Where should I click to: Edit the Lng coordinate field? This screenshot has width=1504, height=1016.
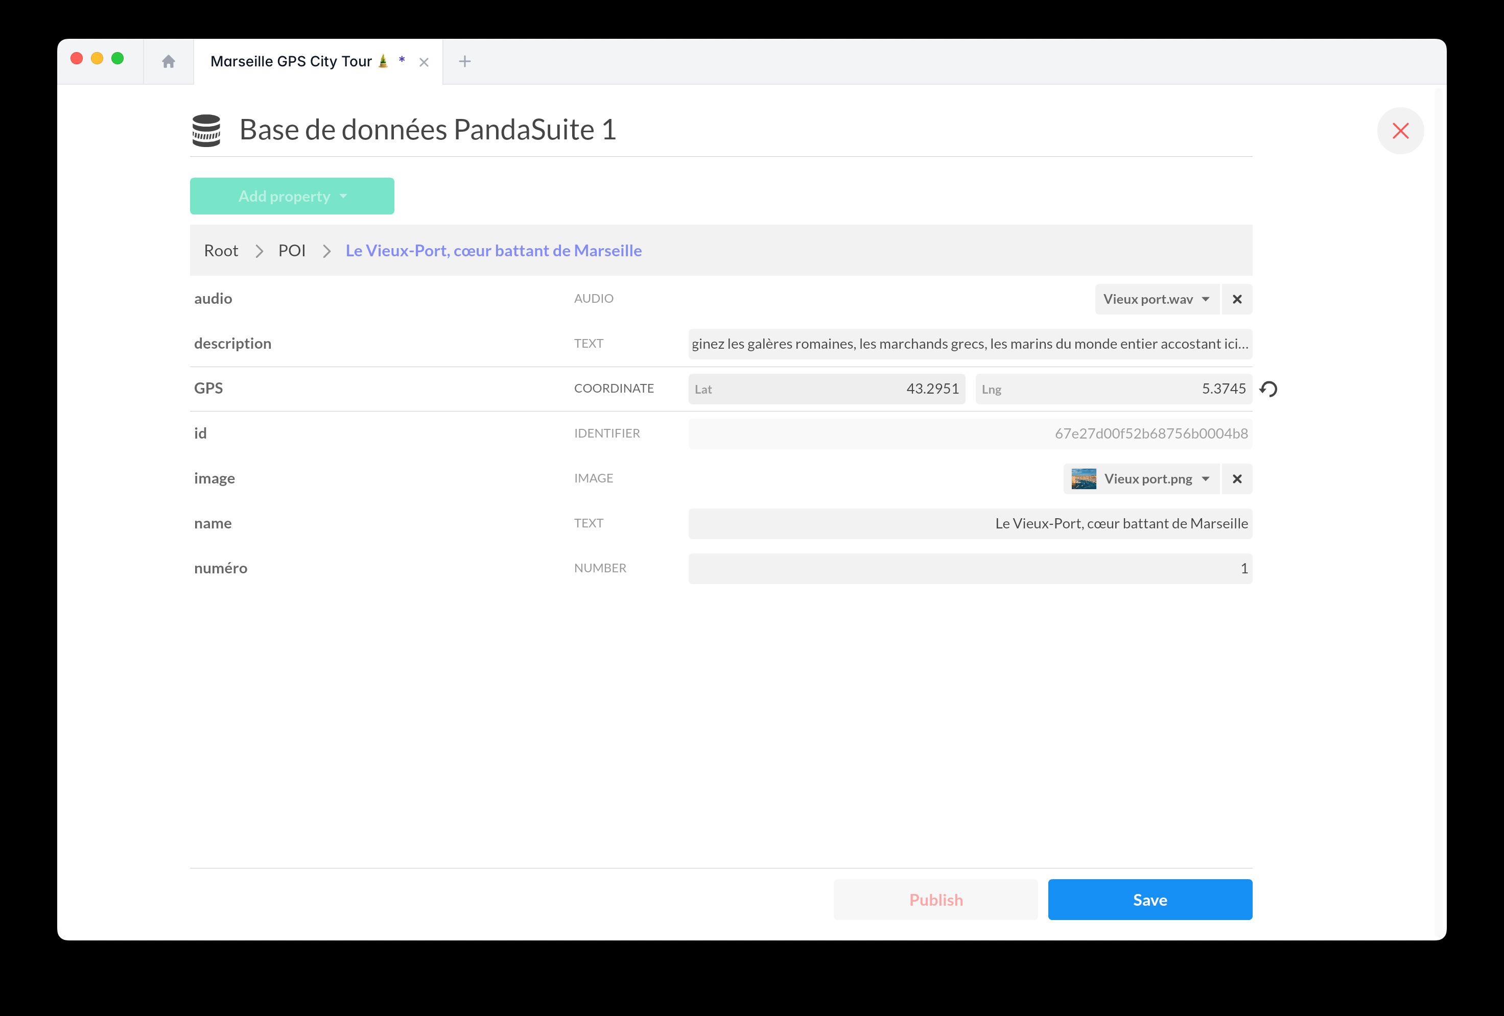click(x=1113, y=389)
